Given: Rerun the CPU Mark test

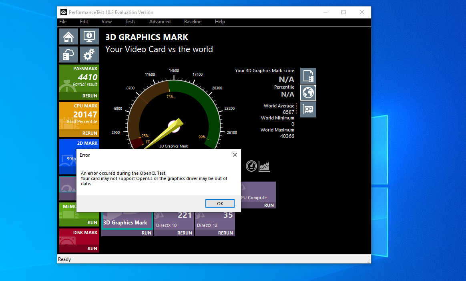Looking at the screenshot, I should pyautogui.click(x=90, y=133).
